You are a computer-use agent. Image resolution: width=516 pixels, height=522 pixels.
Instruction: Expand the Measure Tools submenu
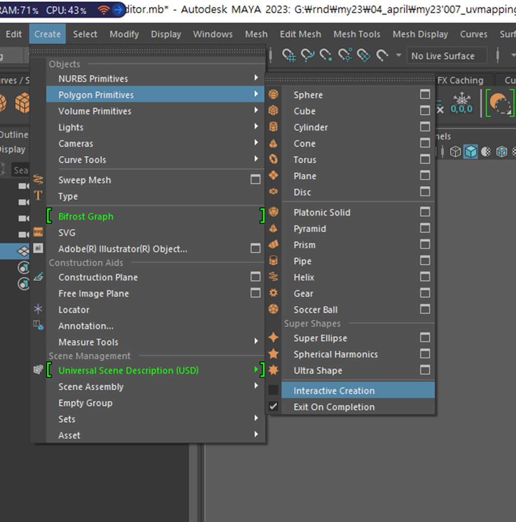click(88, 342)
